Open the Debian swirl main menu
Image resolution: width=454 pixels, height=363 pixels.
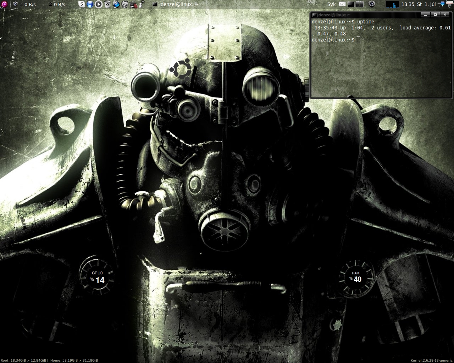[4, 4]
